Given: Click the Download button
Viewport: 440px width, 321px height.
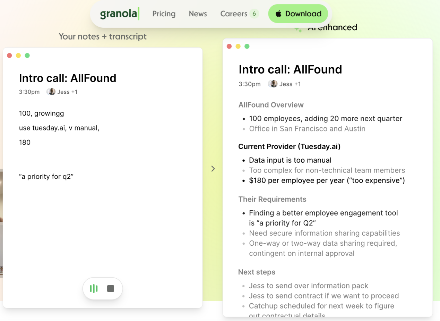Looking at the screenshot, I should (298, 14).
